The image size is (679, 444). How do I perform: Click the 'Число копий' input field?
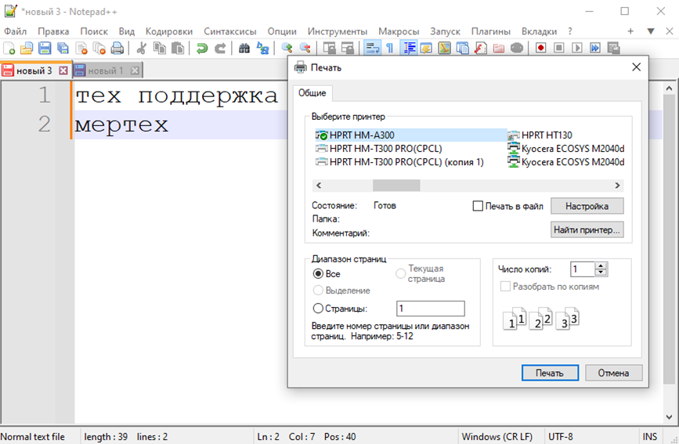click(583, 269)
